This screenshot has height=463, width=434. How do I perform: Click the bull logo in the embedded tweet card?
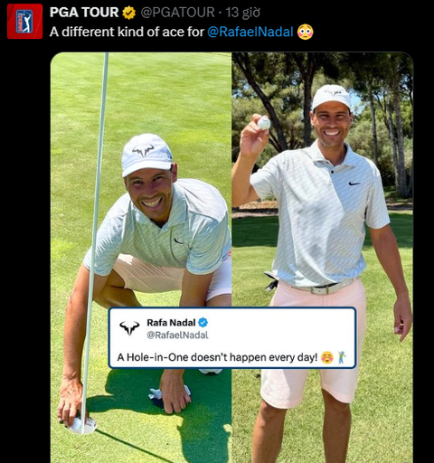click(x=129, y=327)
